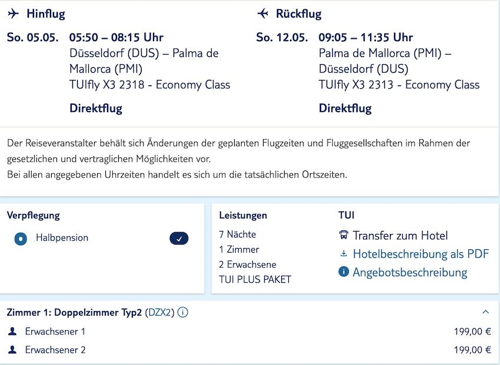Click the person icon for Erwachsener 2
The height and width of the screenshot is (365, 500).
point(13,350)
